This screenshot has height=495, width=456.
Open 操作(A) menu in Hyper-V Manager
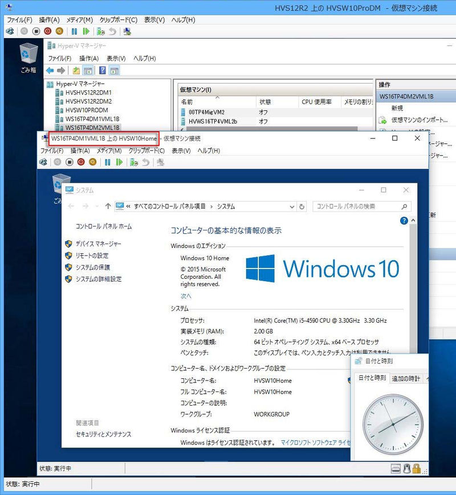click(89, 59)
